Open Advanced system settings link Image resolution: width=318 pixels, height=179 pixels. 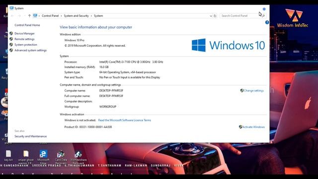click(31, 50)
